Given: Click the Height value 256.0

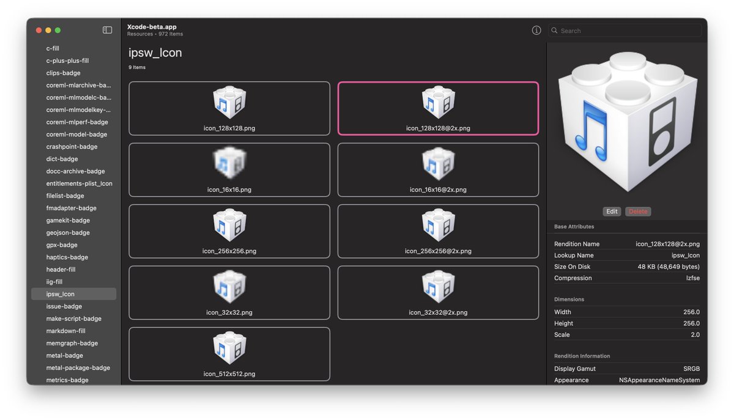Looking at the screenshot, I should [x=691, y=323].
